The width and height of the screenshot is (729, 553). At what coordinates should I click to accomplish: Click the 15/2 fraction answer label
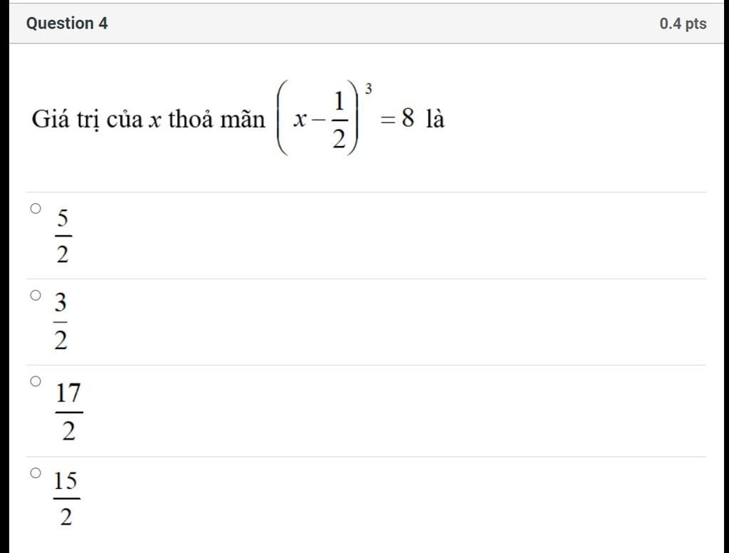pos(65,498)
